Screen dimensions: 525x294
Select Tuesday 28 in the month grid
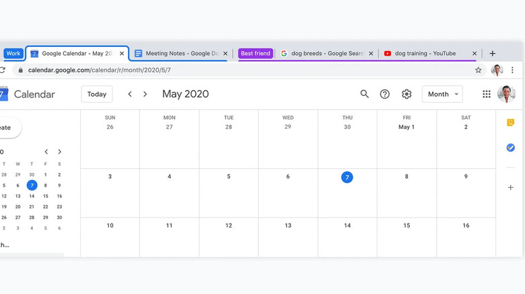[229, 127]
